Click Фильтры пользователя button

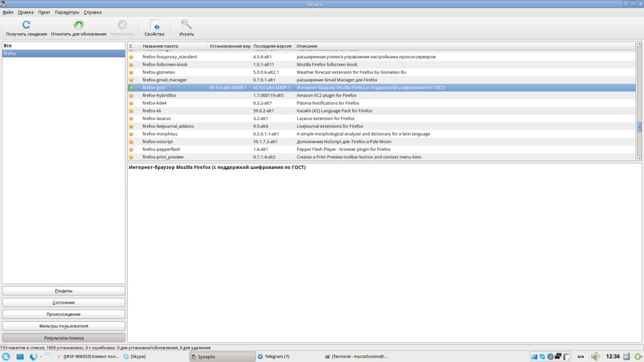pyautogui.click(x=64, y=326)
